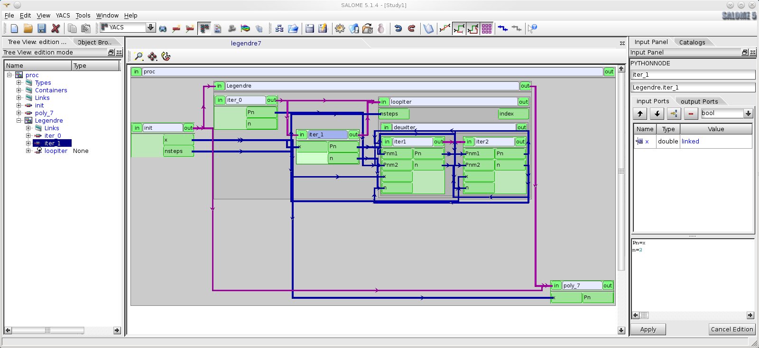Click the Load schema to run folder-gear icon
The height and width of the screenshot is (348, 759).
[x=368, y=28]
